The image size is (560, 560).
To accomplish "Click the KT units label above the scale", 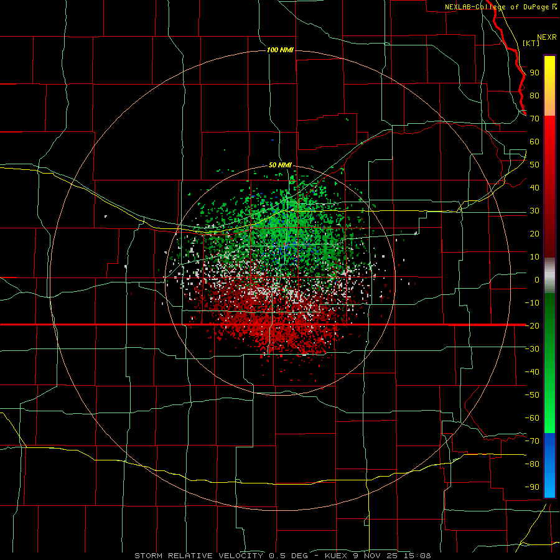I will [x=531, y=43].
